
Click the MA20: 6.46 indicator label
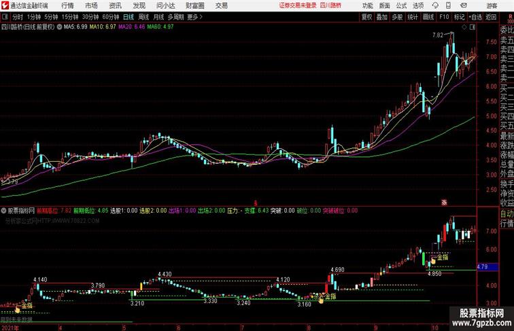tap(131, 27)
